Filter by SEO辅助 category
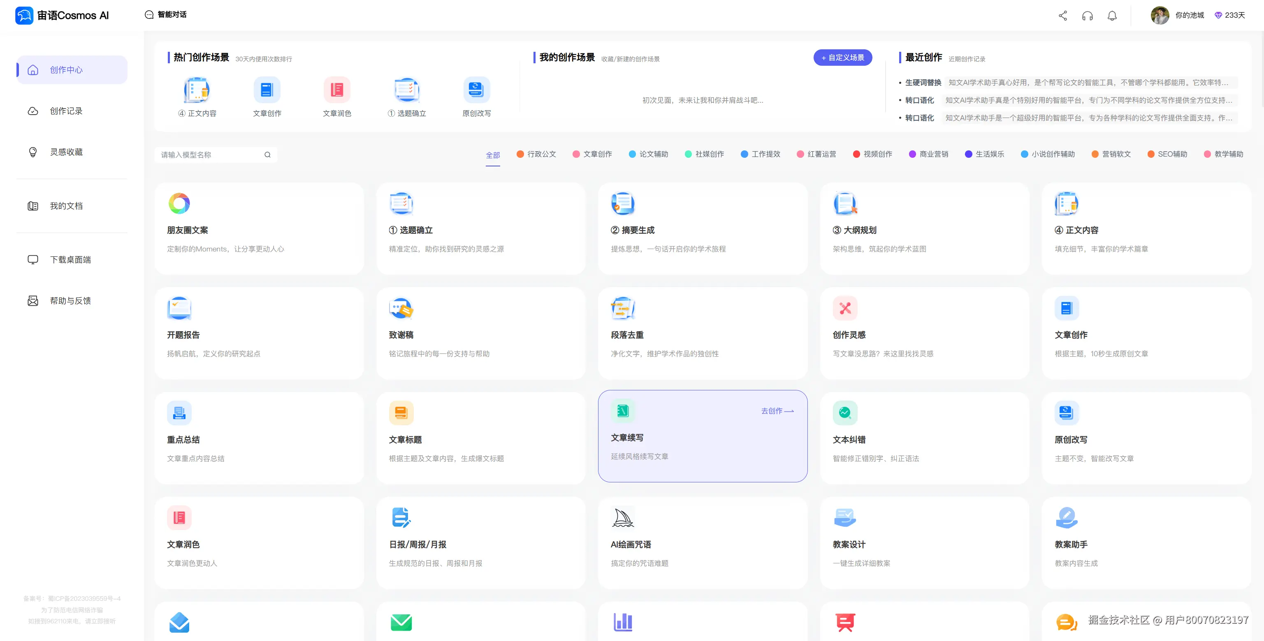1264x641 pixels. point(1167,154)
